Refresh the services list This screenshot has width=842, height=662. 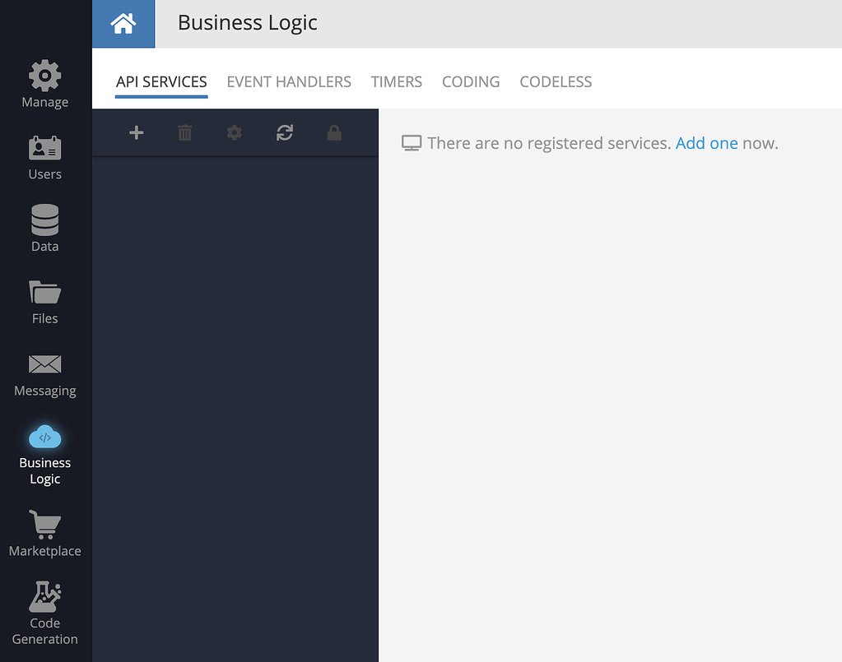click(284, 132)
